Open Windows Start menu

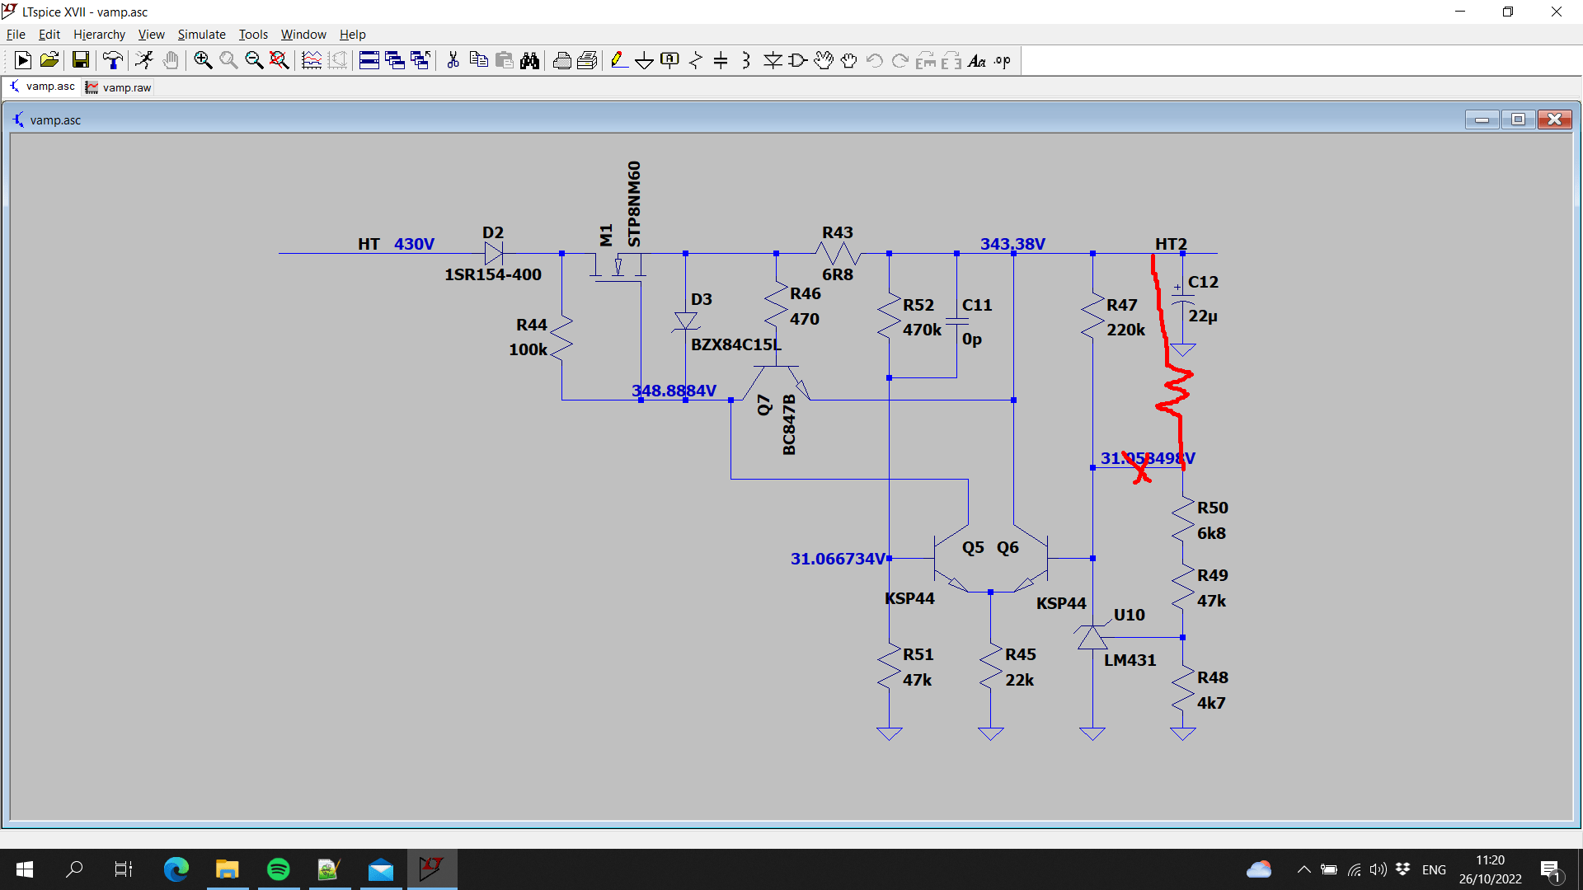(x=25, y=869)
